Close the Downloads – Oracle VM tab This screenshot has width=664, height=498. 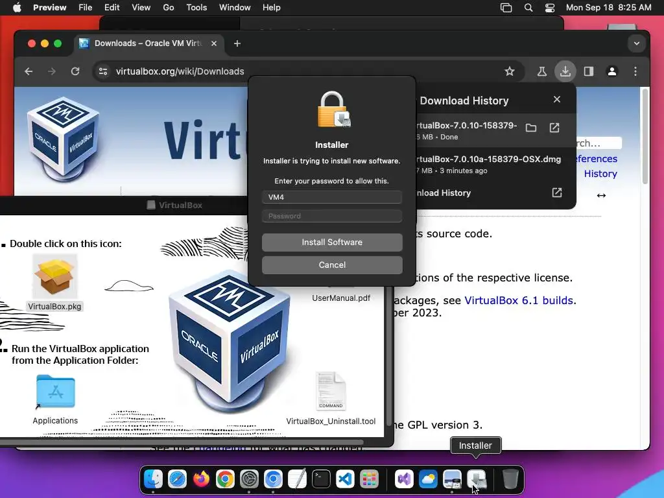(214, 43)
